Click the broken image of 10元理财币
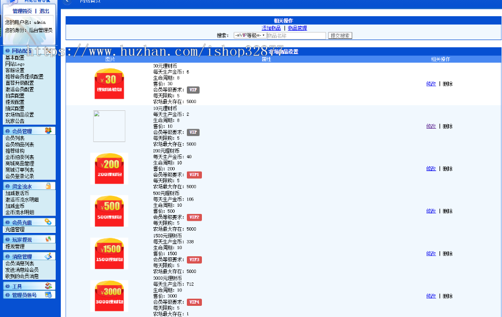The width and height of the screenshot is (502, 317). pyautogui.click(x=109, y=126)
